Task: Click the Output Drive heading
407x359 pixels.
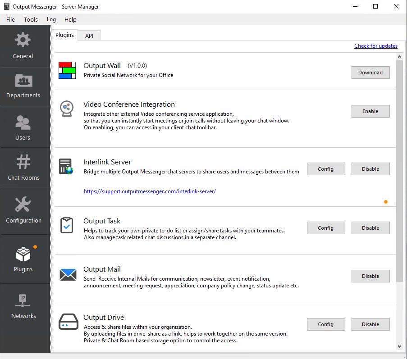Action: 104,318
